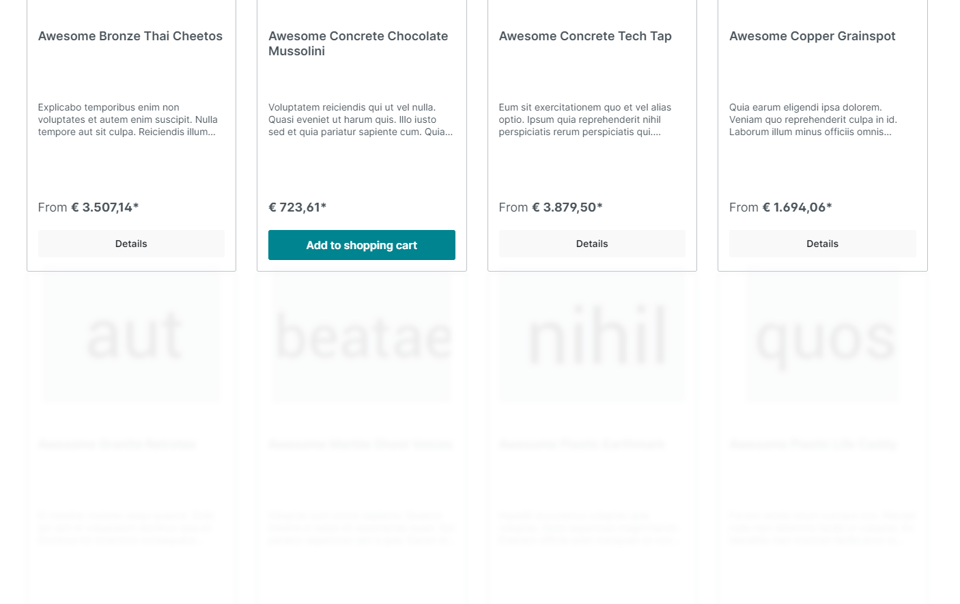Click the price From € 3.879,50
The height and width of the screenshot is (604, 960).
click(x=551, y=207)
